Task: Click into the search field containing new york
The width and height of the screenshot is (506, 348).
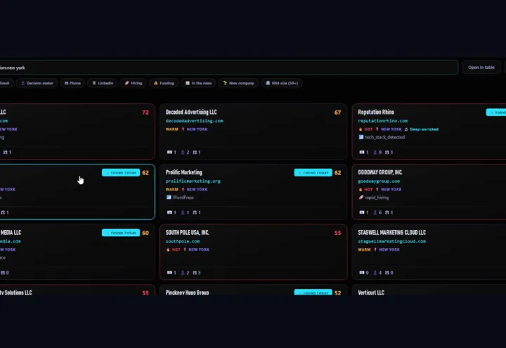Action: [x=229, y=67]
